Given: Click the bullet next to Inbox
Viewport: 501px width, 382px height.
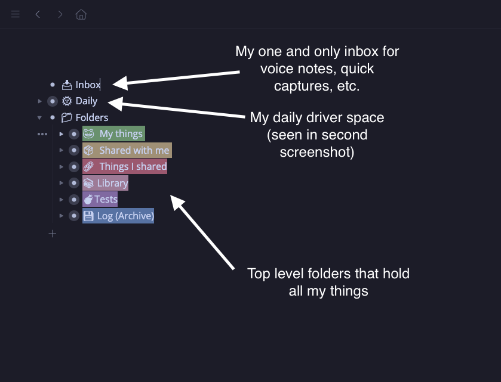Looking at the screenshot, I should (x=53, y=85).
